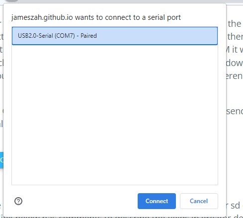Click the cut-off "ther" text at right

tap(235, 37)
